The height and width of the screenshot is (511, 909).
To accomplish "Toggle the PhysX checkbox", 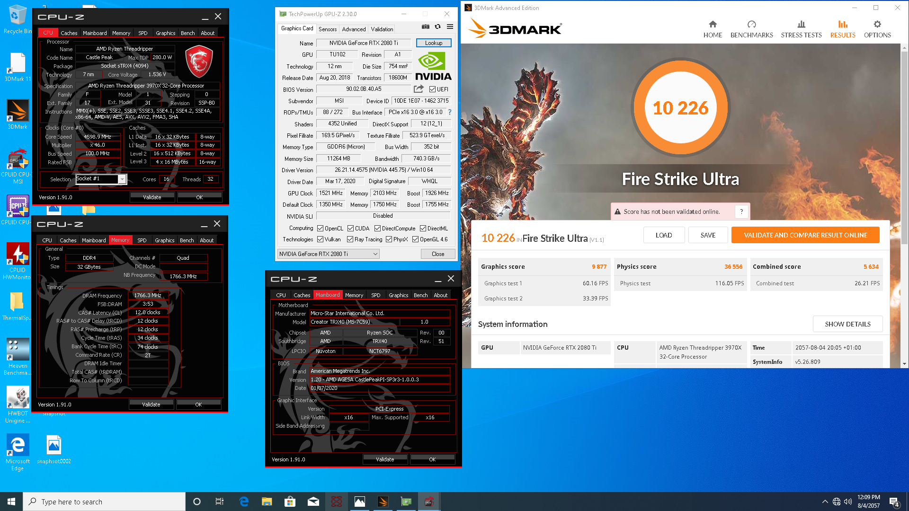I will coord(389,239).
